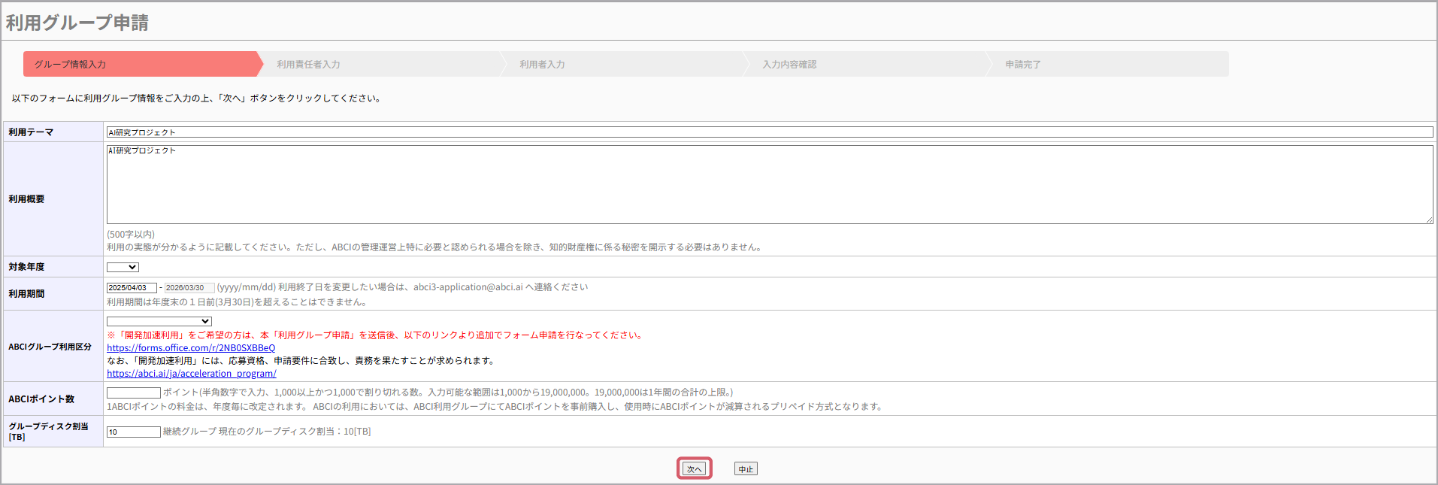Screen dimensions: 1438x485
Task: Click the グループディスク割当[TB] row label
Action: [48, 432]
